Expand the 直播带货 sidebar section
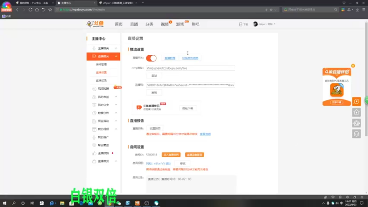The width and height of the screenshot is (368, 207). point(116,161)
